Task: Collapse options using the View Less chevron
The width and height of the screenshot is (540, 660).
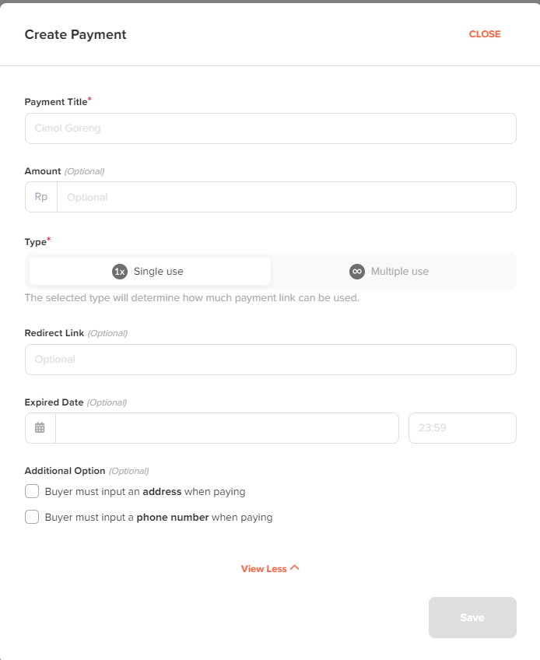Action: pos(293,568)
